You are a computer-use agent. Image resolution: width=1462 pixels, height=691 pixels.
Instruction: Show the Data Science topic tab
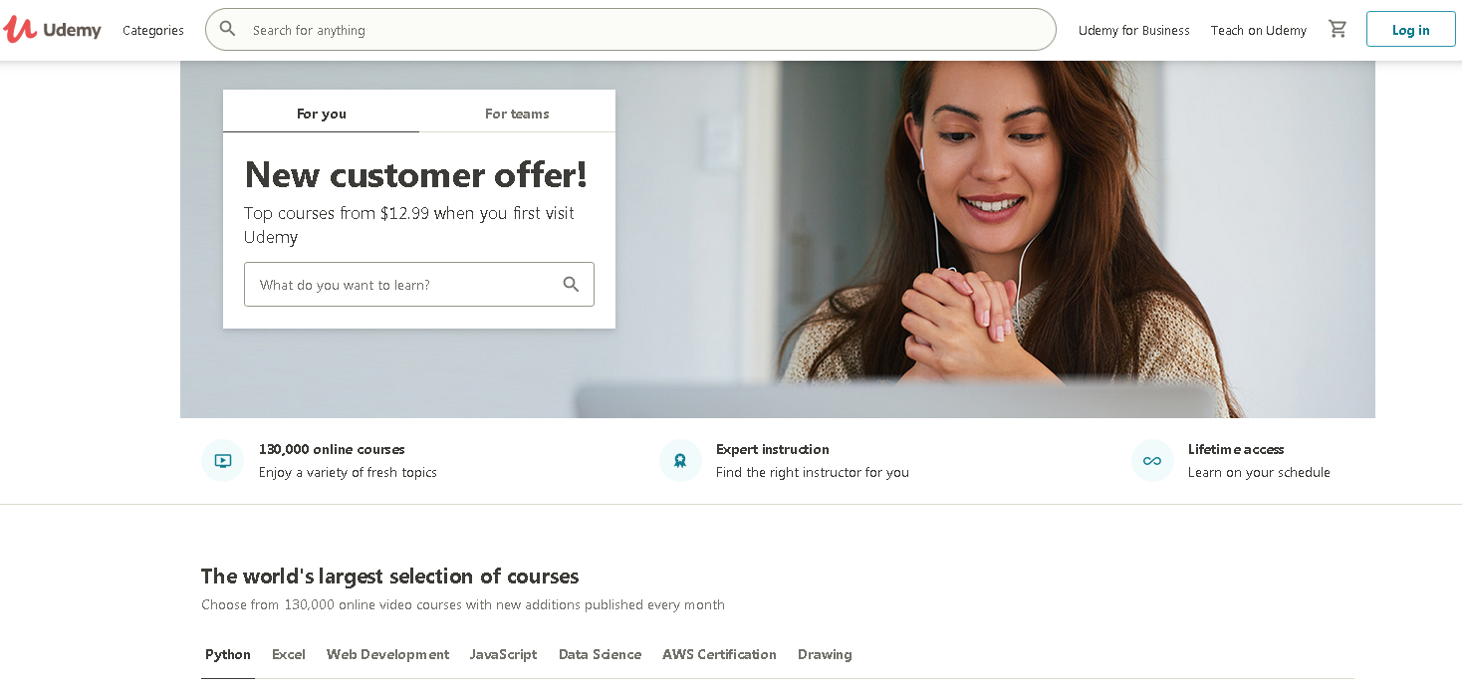[x=600, y=654]
